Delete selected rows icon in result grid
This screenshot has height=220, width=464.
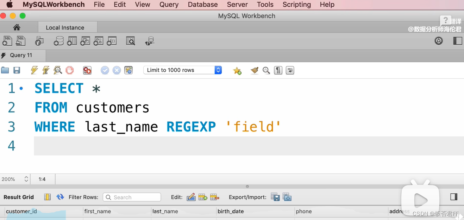215,197
